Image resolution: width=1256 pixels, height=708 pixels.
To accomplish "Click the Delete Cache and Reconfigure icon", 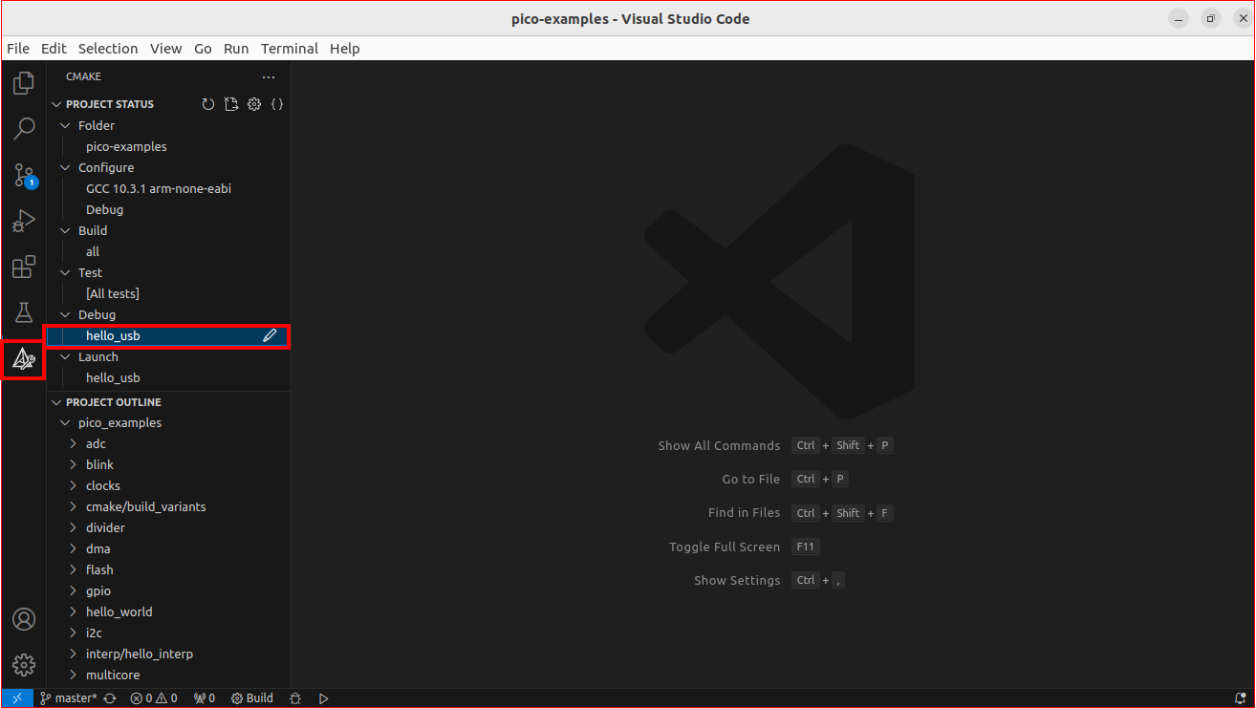I will (230, 103).
